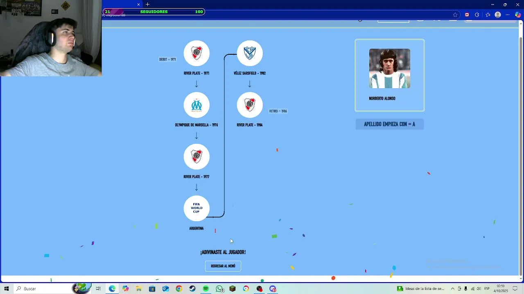Close the current browser tab

(x=138, y=4)
